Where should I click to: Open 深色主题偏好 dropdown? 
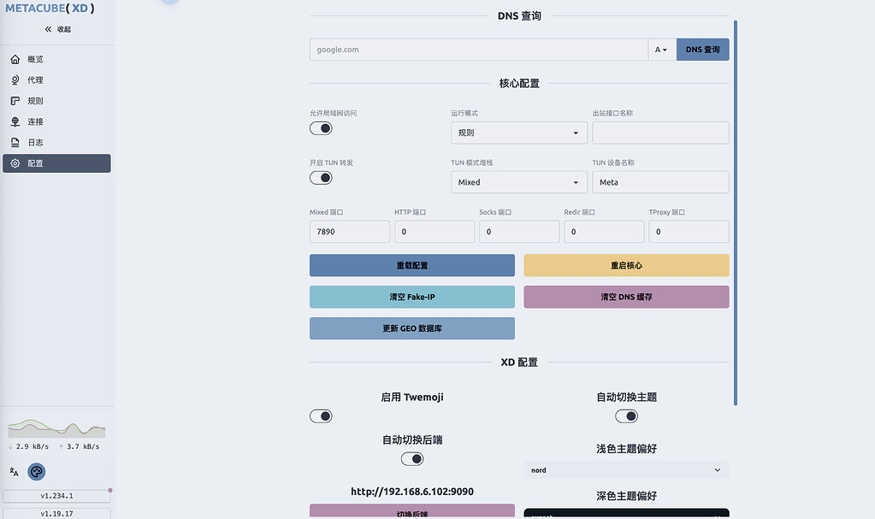coord(626,513)
